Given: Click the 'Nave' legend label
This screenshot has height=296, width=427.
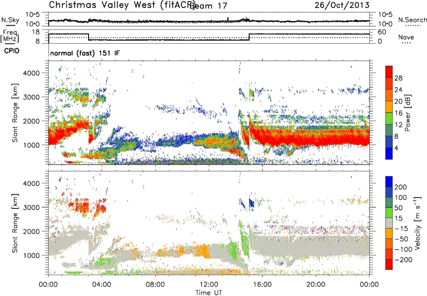Looking at the screenshot, I should 406,37.
